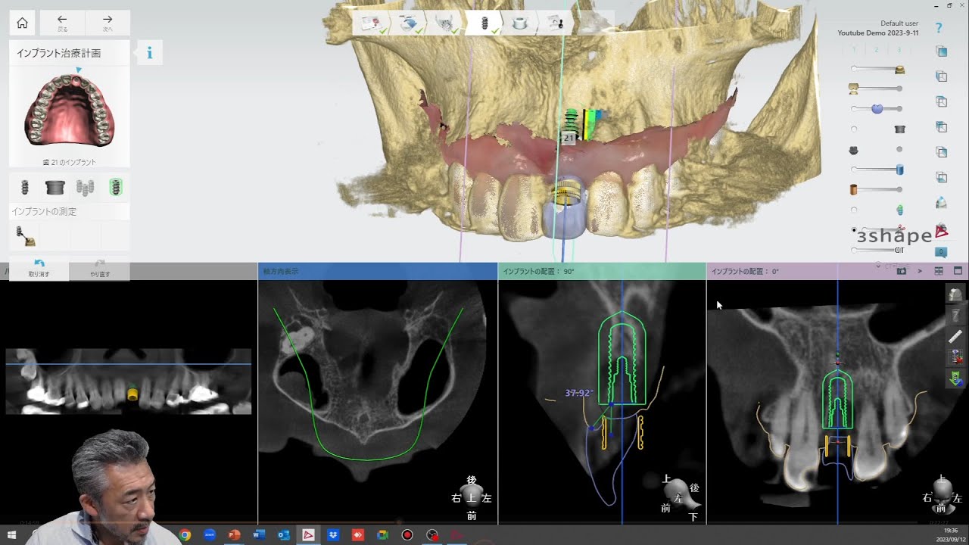Open the scan alignment workflow step
969x545 pixels.
click(x=409, y=23)
